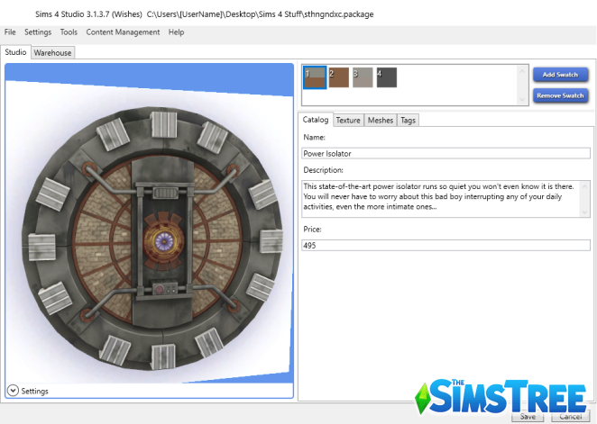
Task: Open the Settings menu in menu bar
Action: (x=38, y=32)
